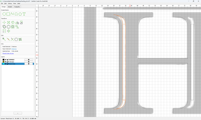This screenshot has width=201, height=120.
Task: Select the Polygon create tool
Action: (x=20, y=14)
